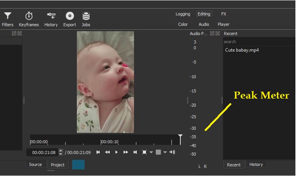Switch to Player layout

[x=223, y=24]
